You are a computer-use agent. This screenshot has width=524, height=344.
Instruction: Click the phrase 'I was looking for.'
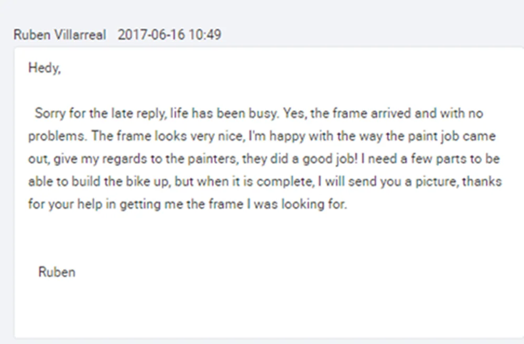click(x=297, y=204)
